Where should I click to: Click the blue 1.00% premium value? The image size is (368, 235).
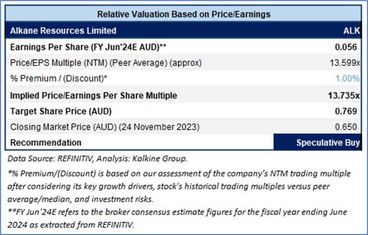[x=347, y=78]
